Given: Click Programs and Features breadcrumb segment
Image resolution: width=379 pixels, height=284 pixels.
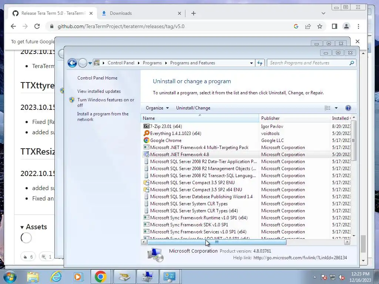Looking at the screenshot, I should coord(192,63).
